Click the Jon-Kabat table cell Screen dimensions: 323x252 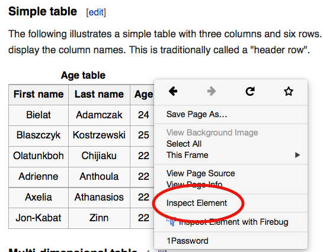[x=39, y=218]
